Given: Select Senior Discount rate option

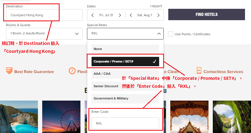Looking at the screenshot, I should pos(125,86).
